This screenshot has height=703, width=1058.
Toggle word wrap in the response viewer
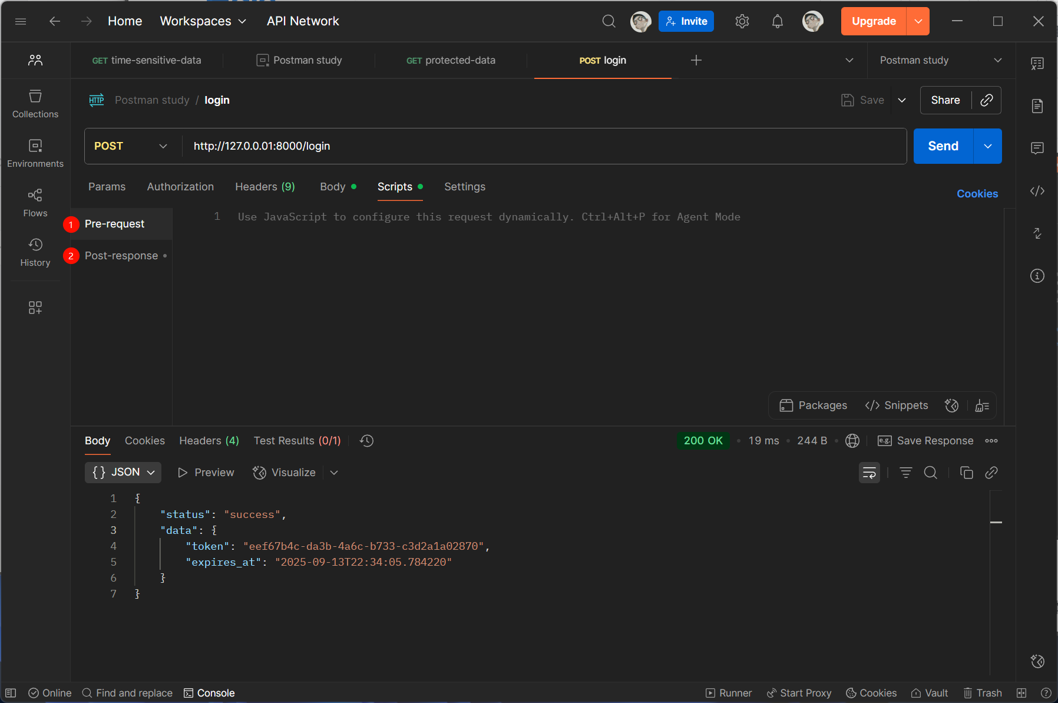(869, 473)
